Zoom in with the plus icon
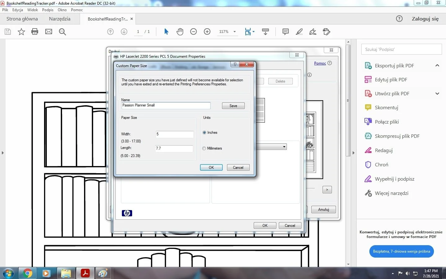 coord(207,31)
